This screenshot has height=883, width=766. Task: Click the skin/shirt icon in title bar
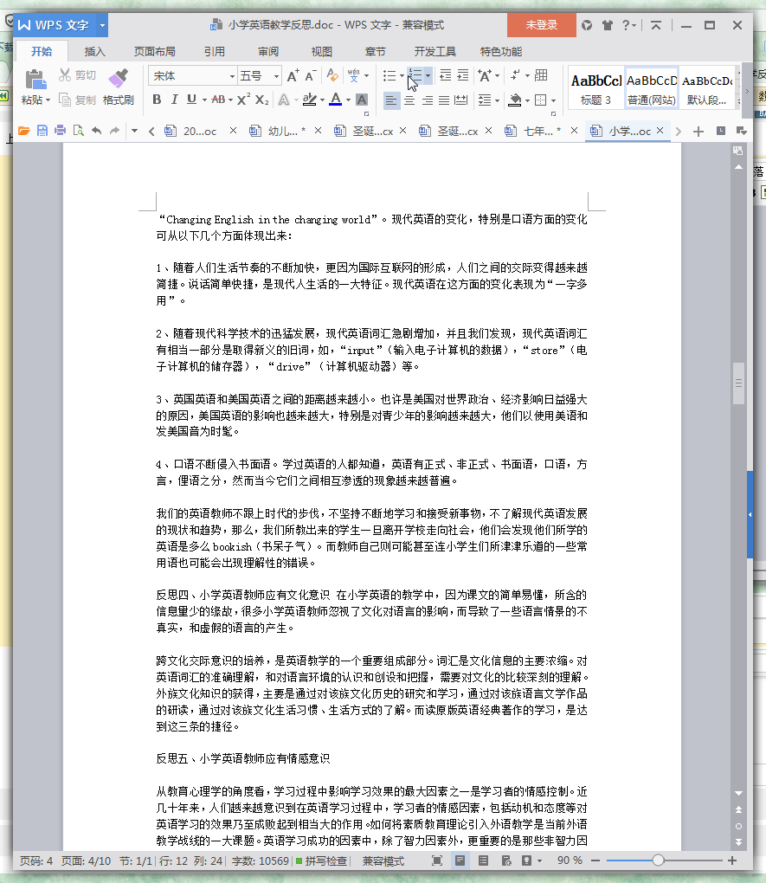tap(607, 25)
